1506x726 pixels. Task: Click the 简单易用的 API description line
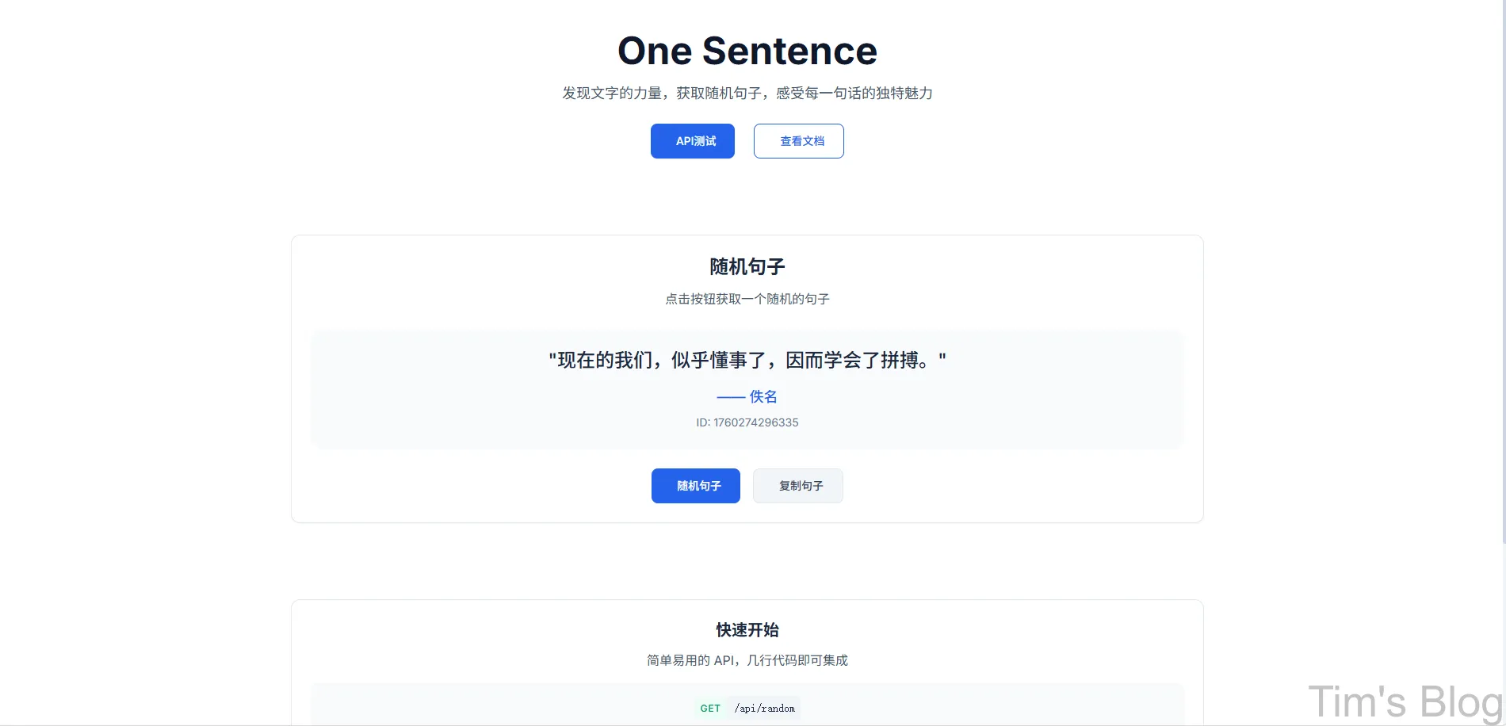tap(746, 659)
